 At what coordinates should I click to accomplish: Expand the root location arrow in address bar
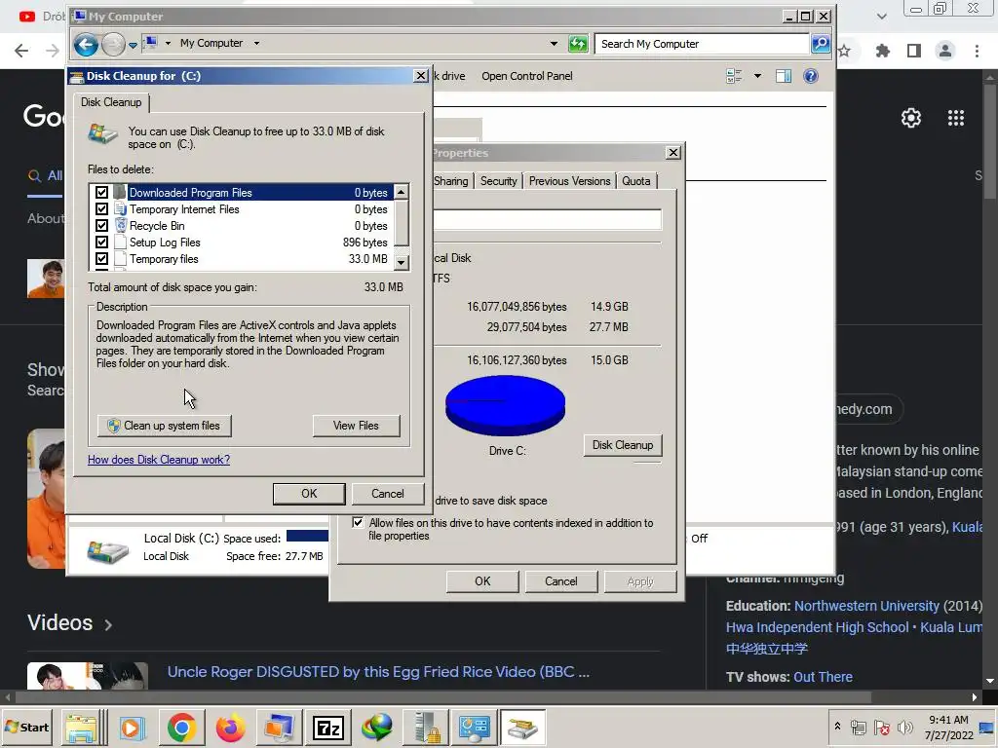click(x=168, y=43)
